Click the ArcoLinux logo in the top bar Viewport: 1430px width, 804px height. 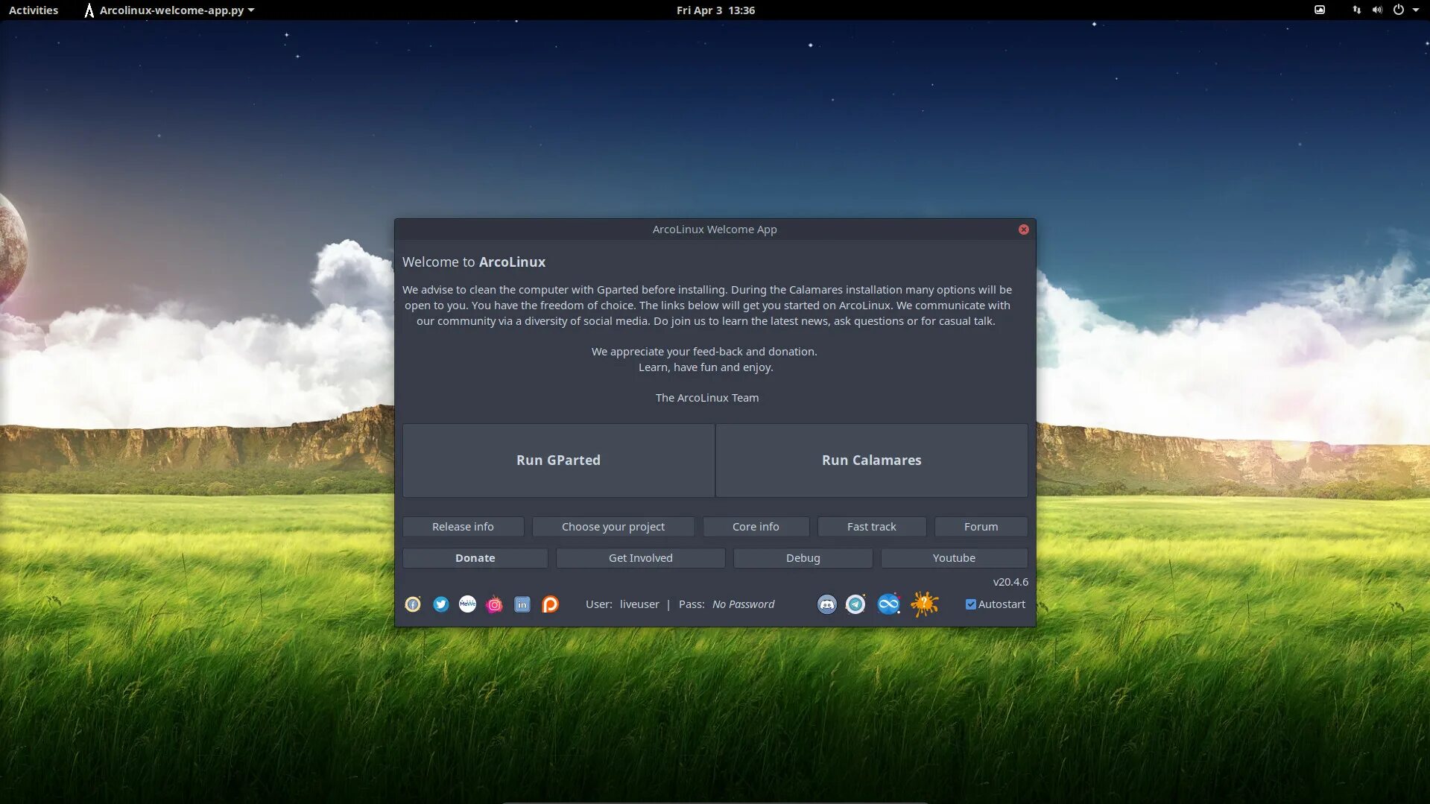tap(89, 10)
